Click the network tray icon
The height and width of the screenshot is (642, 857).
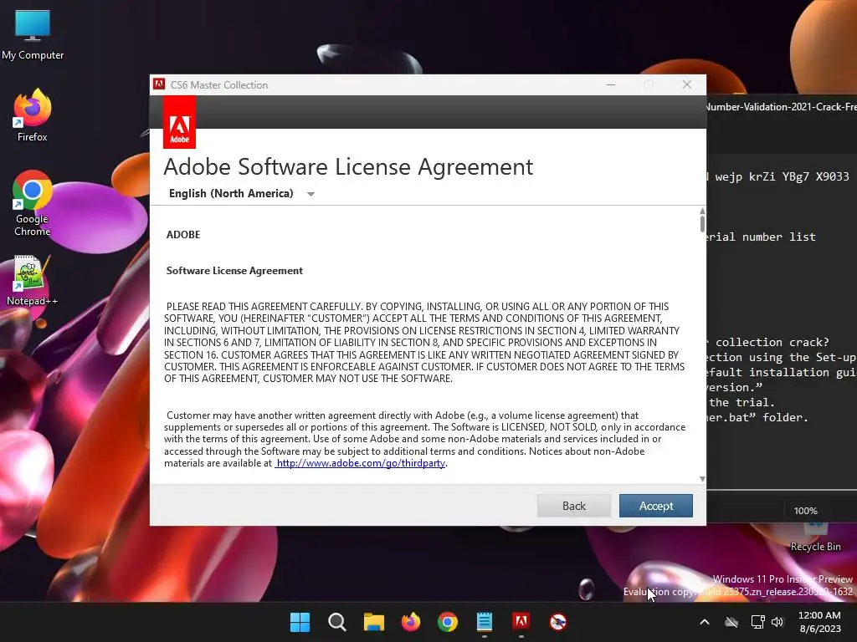point(757,622)
